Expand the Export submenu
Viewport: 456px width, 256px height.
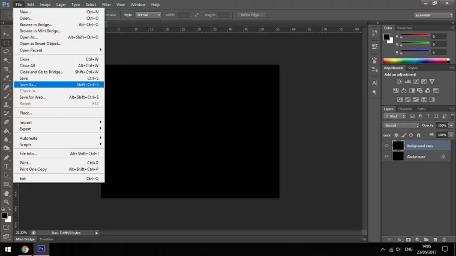[59, 129]
